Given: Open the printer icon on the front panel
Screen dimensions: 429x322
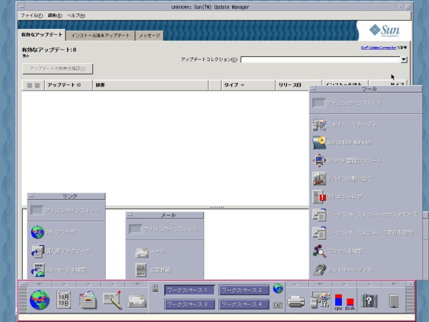Looking at the screenshot, I should click(x=296, y=301).
